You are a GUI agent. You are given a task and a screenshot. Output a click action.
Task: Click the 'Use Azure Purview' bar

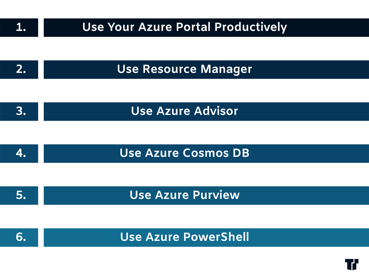206,195
